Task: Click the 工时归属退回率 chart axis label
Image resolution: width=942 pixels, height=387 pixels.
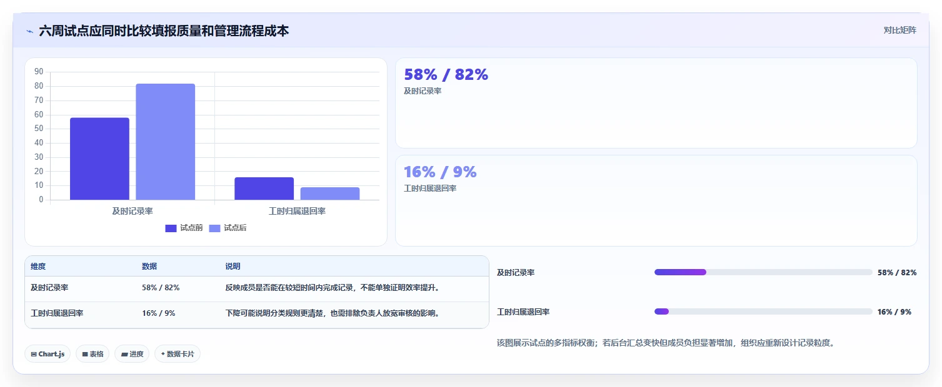Action: tap(297, 211)
